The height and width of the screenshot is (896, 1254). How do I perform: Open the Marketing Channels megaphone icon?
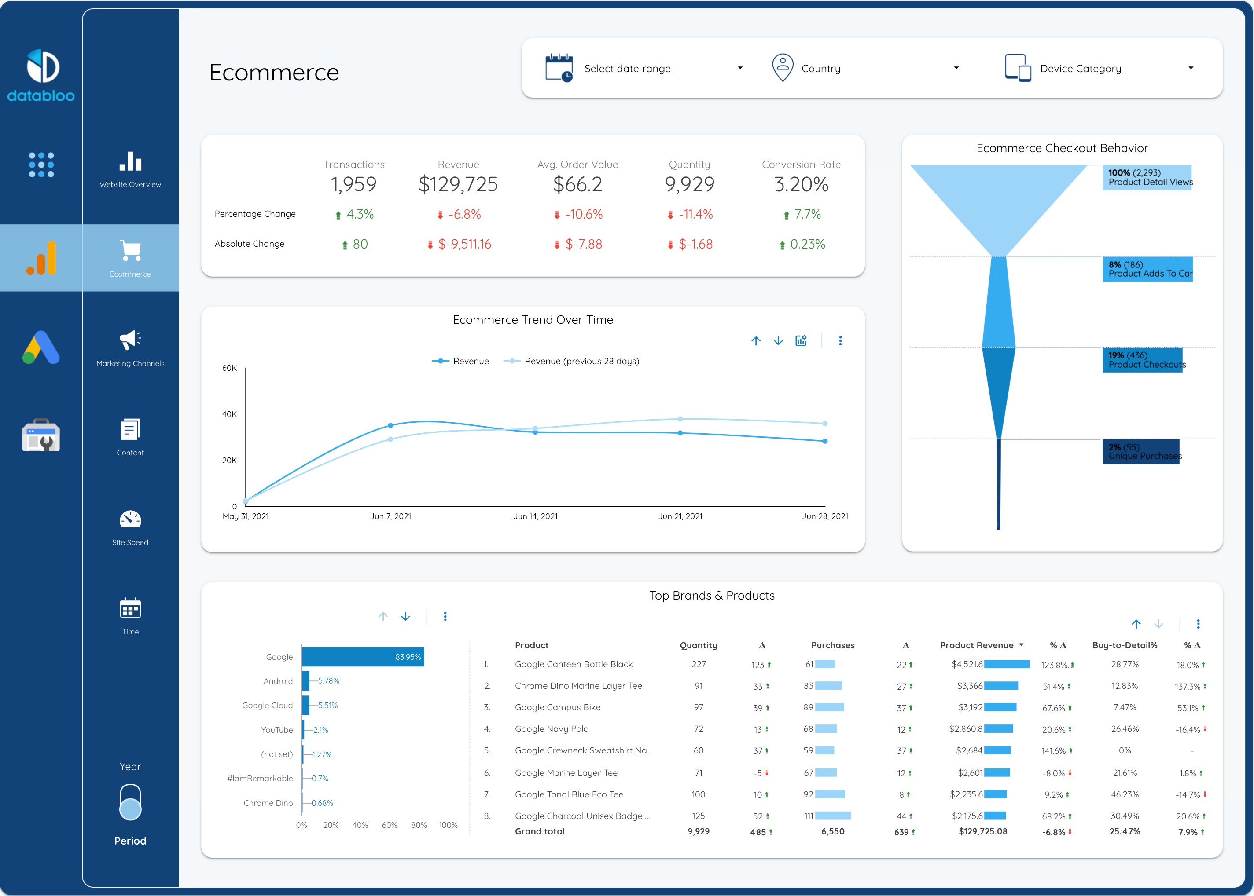(x=130, y=342)
